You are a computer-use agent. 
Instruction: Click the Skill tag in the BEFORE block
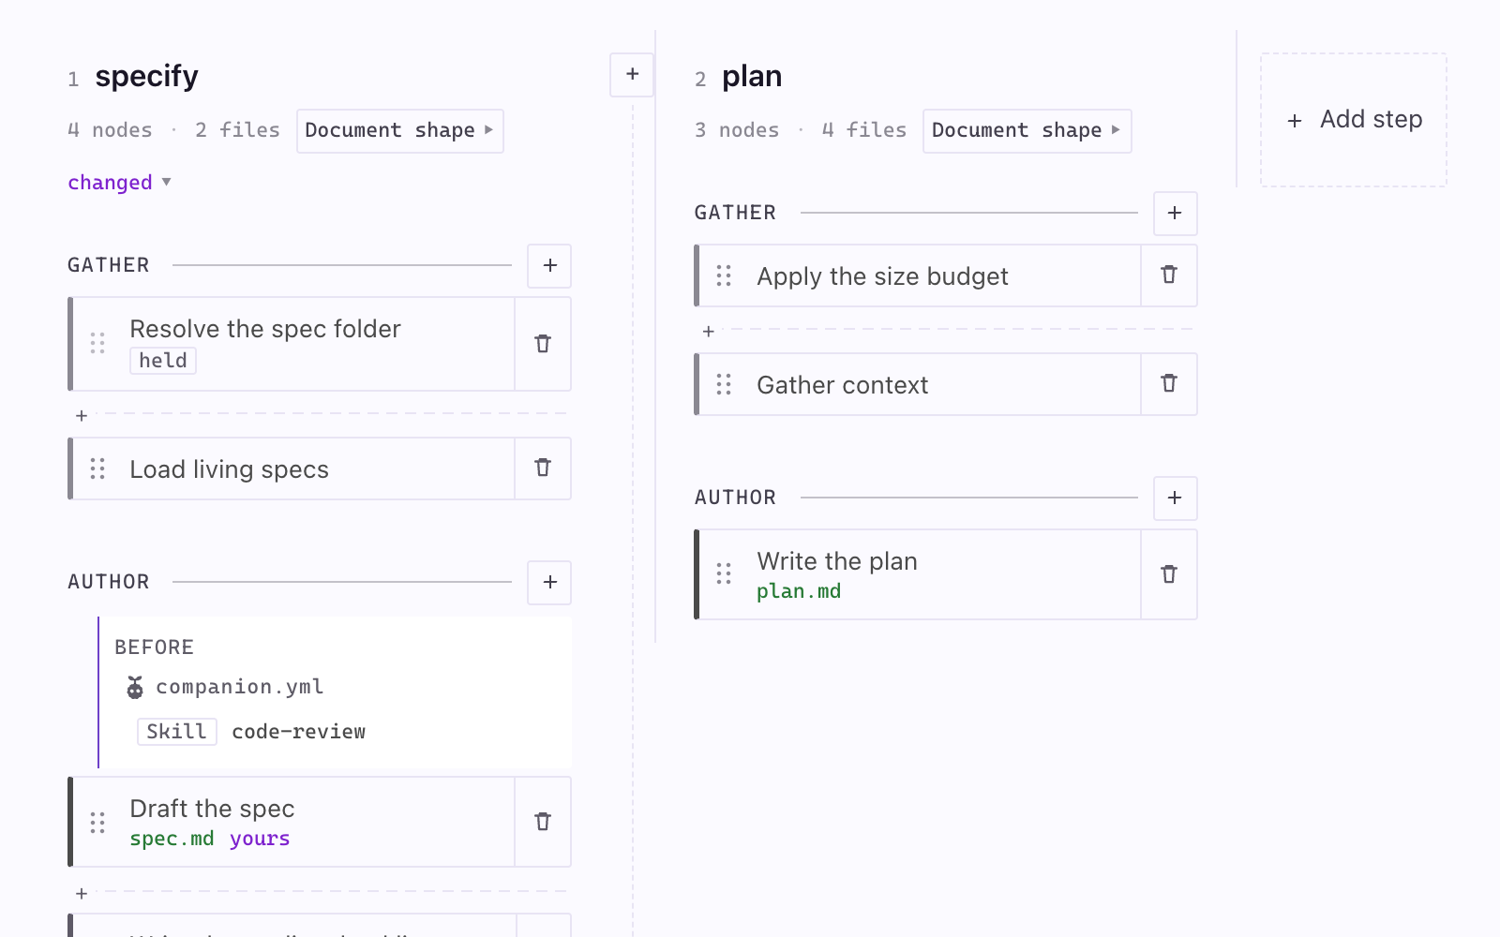[177, 732]
